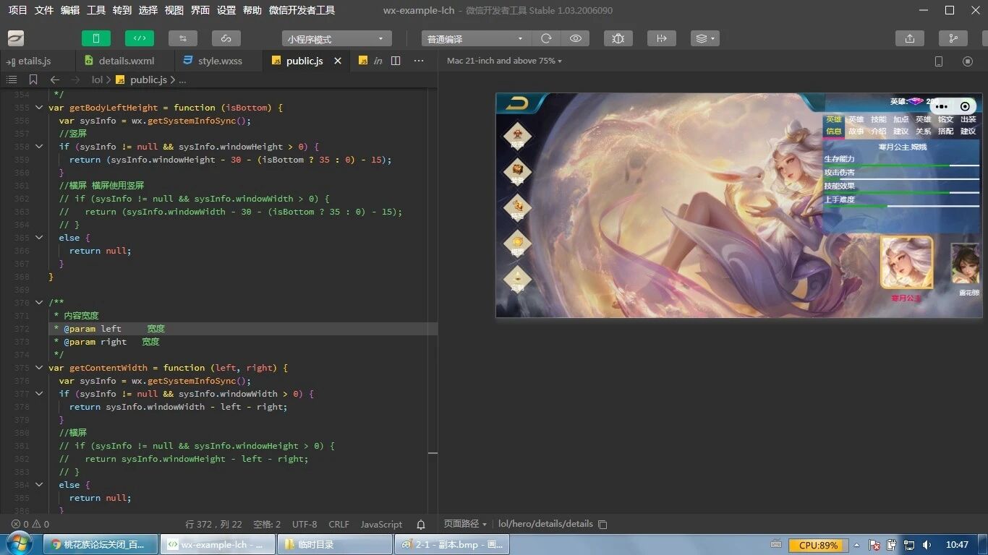Select the 铭文搭配 tab in simulator
Screen dimensions: 988x555
point(946,126)
